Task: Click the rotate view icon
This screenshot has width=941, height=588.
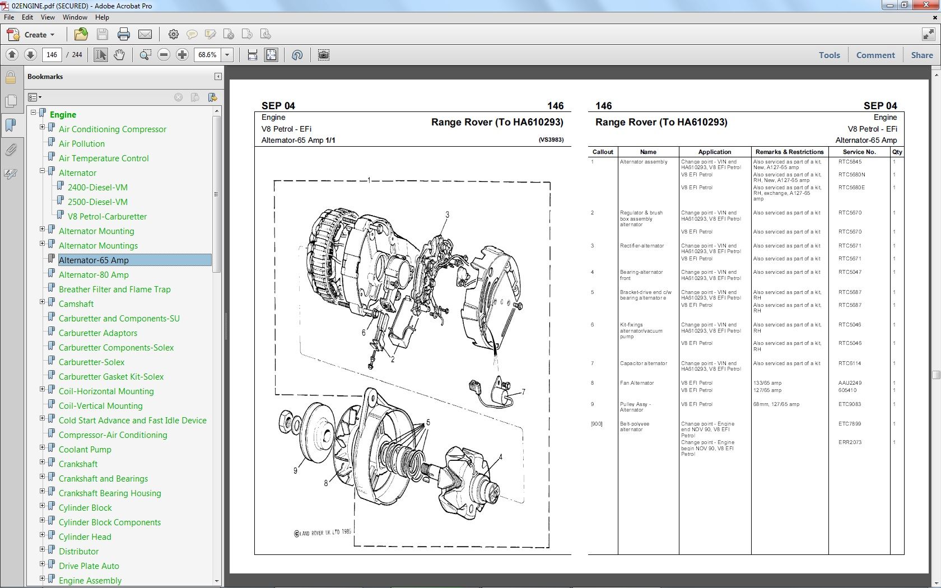Action: click(297, 55)
